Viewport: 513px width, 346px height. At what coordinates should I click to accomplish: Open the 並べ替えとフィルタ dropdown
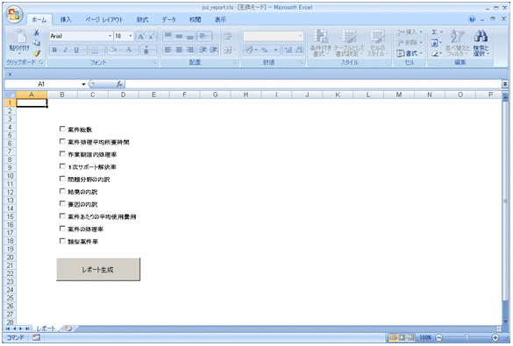point(458,43)
